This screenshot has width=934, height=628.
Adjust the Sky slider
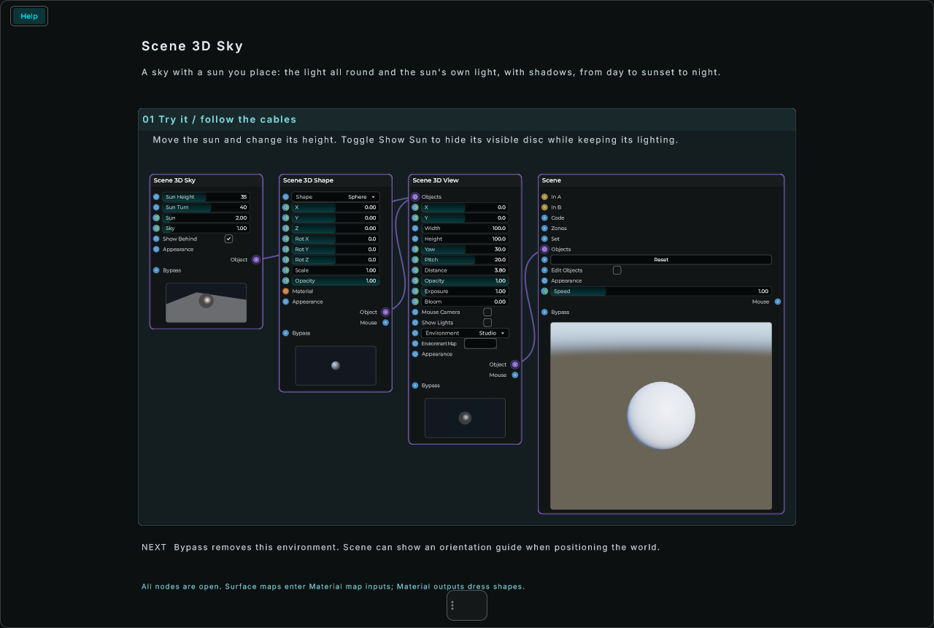tap(206, 229)
